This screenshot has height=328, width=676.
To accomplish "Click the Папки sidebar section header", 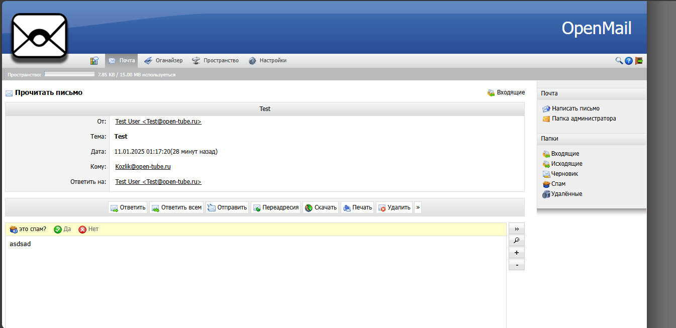I will 592,139.
